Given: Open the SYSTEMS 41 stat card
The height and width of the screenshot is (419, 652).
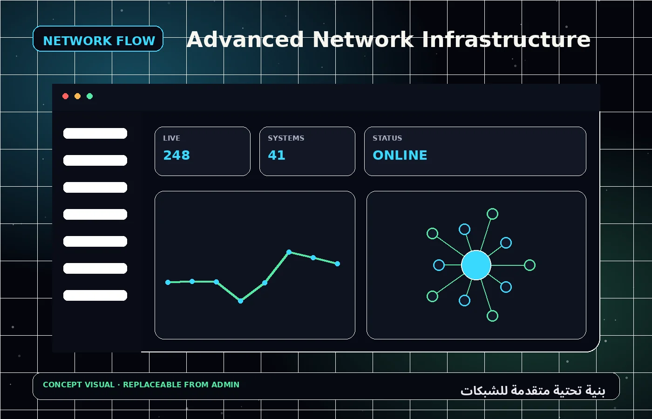Looking at the screenshot, I should click(307, 151).
